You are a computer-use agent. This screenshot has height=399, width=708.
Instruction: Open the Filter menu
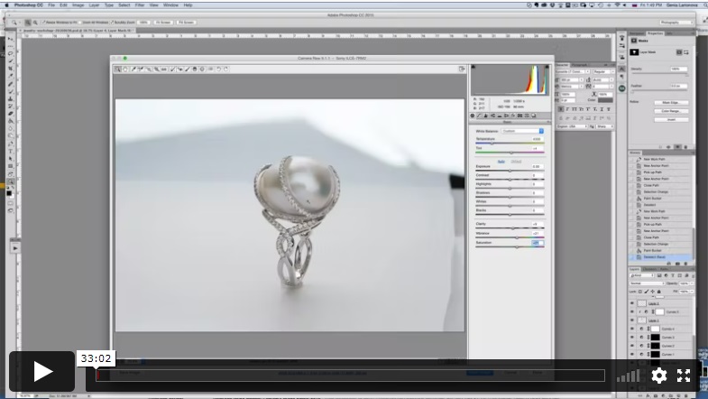tap(140, 5)
